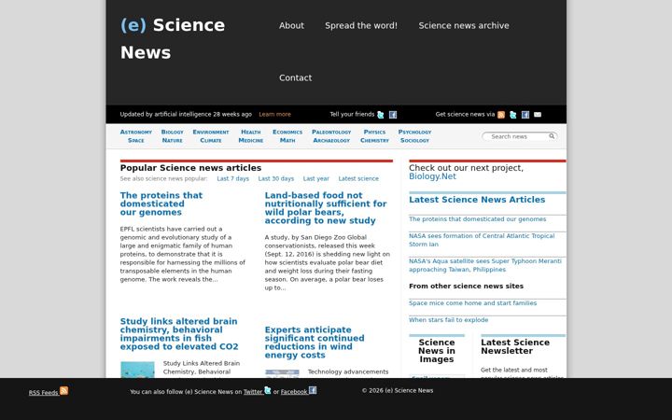Open the Contact page
The width and height of the screenshot is (672, 420).
295,78
